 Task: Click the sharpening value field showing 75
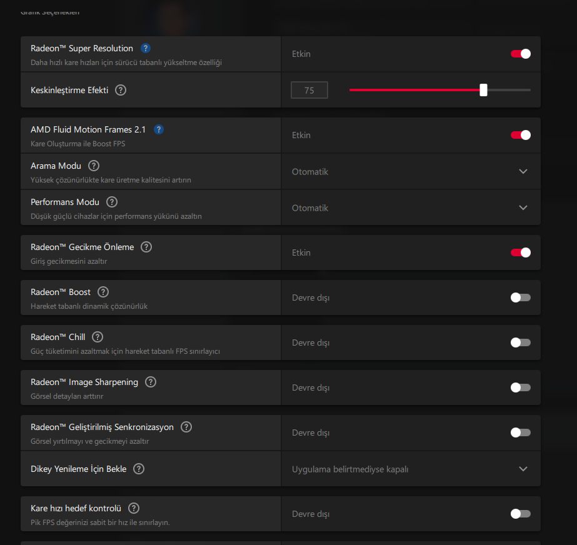tap(309, 90)
